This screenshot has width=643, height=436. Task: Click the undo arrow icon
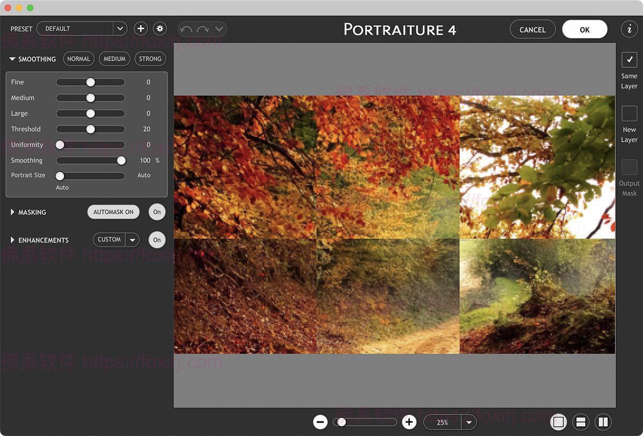tap(186, 29)
